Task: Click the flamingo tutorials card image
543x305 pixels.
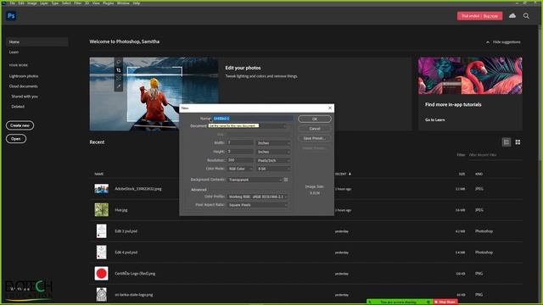Action: [470, 75]
